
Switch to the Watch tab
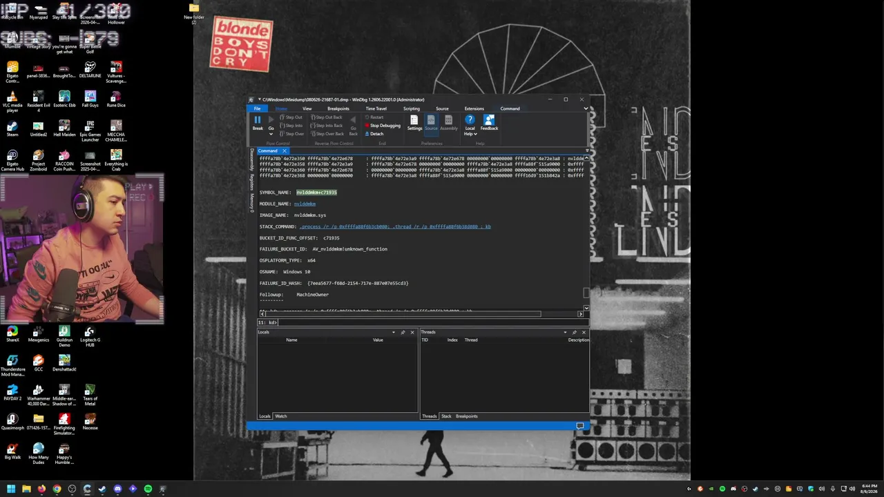tap(281, 416)
